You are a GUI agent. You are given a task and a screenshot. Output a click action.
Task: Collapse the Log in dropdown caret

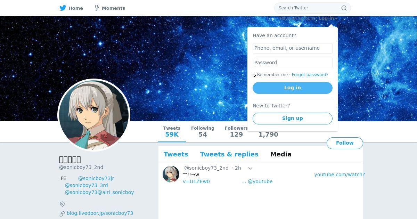(336, 19)
